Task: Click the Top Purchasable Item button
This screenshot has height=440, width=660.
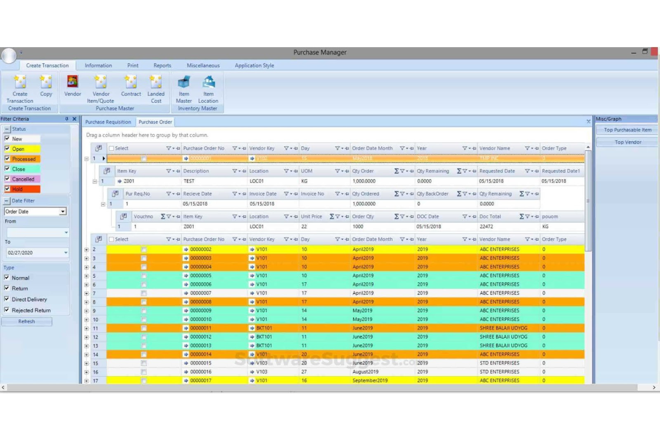Action: pyautogui.click(x=627, y=130)
